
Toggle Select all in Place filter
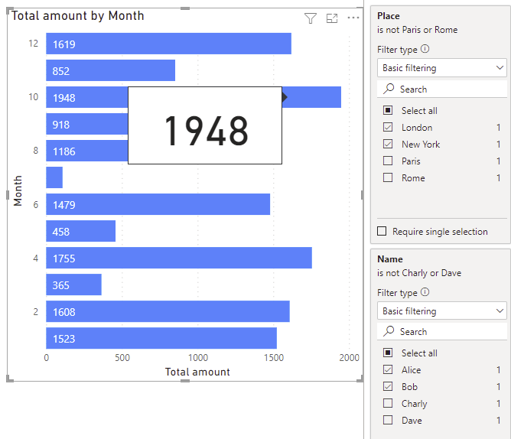(x=388, y=110)
